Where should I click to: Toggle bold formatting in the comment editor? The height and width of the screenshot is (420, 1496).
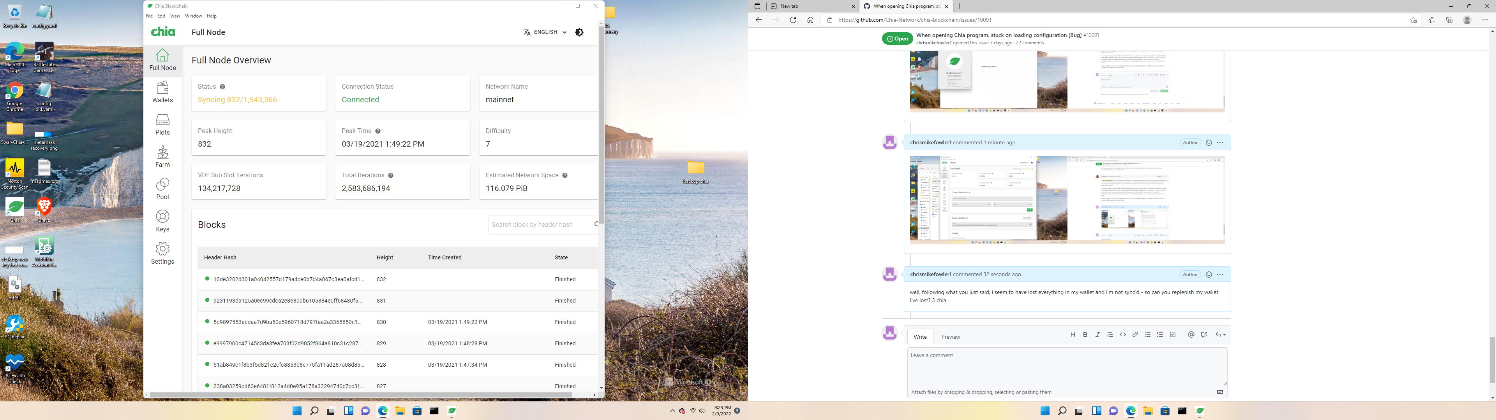tap(1085, 335)
